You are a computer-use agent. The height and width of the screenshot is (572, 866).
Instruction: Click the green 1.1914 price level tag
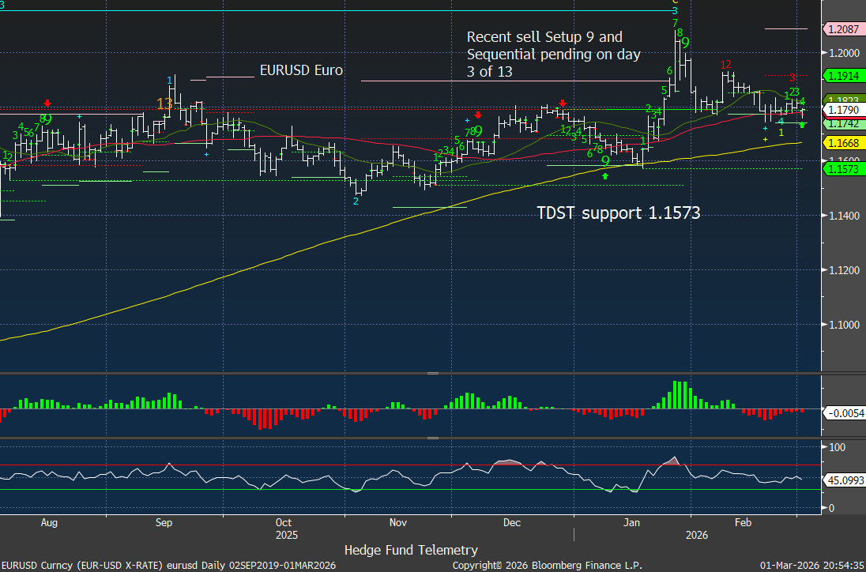coord(843,76)
